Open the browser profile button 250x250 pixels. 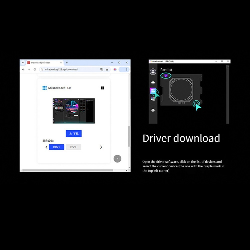tap(122, 69)
